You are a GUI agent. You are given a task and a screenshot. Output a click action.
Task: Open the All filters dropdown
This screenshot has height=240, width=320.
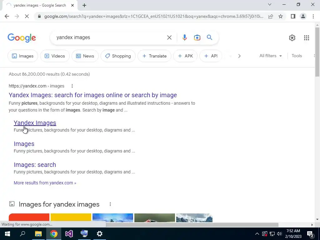271,56
